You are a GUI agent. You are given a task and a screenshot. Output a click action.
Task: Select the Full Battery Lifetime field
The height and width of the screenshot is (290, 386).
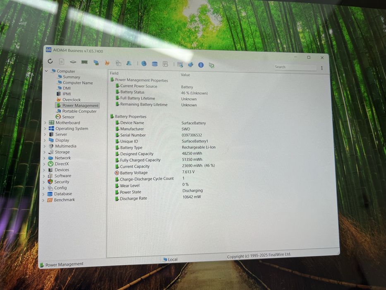[x=138, y=98]
